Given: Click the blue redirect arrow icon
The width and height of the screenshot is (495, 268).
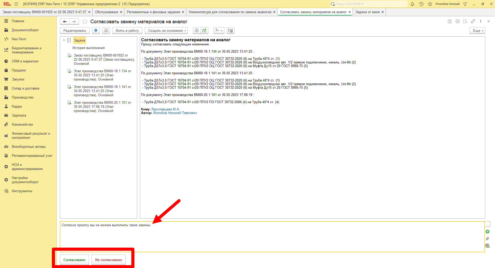Looking at the screenshot, I should [x=96, y=30].
